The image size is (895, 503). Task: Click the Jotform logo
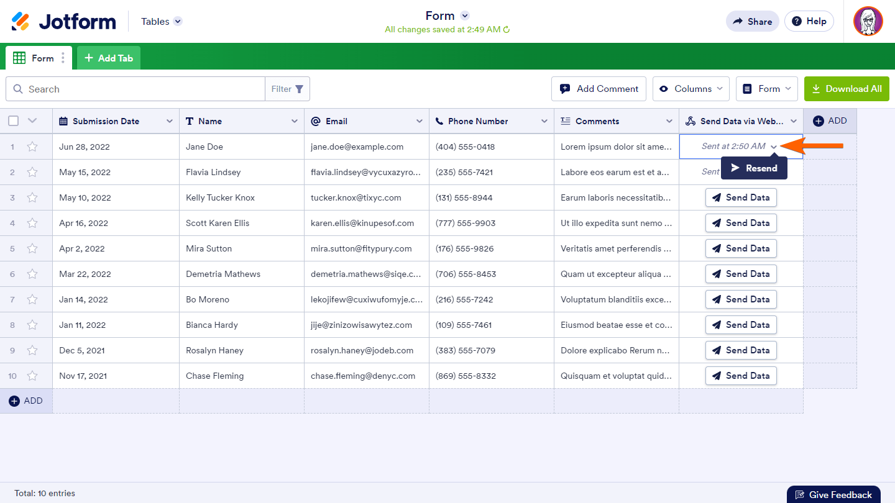click(x=63, y=22)
